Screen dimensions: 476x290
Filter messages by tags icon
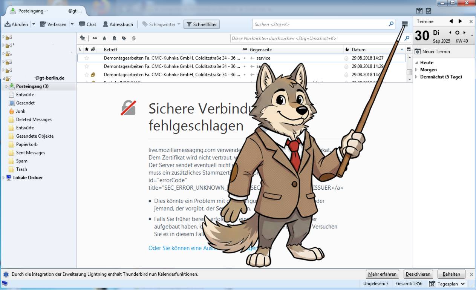pos(124,38)
